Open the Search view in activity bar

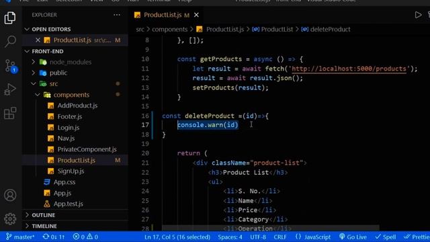coord(10,42)
